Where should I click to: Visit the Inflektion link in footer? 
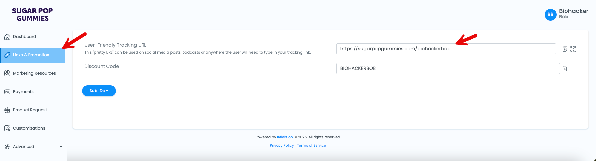point(285,137)
